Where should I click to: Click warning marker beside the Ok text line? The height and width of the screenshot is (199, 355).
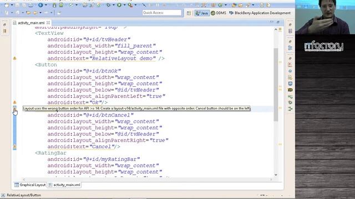(x=14, y=102)
